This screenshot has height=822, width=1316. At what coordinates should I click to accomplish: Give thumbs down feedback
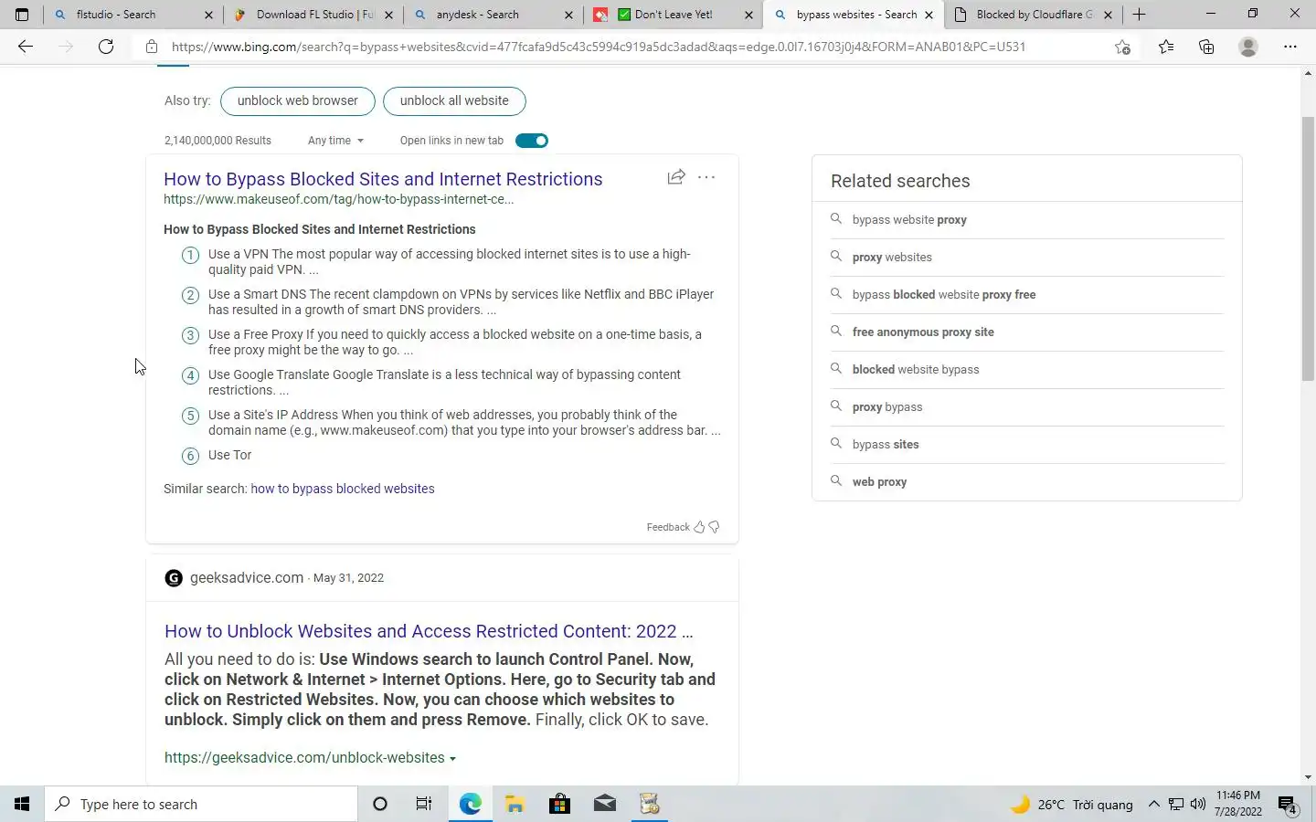pyautogui.click(x=715, y=527)
